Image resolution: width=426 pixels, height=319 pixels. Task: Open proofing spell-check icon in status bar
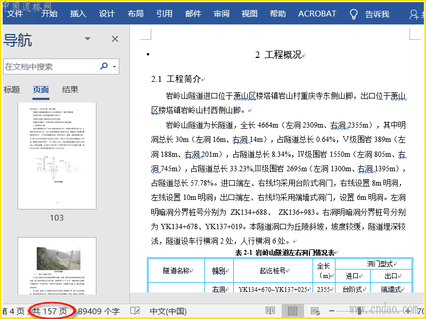[135, 311]
